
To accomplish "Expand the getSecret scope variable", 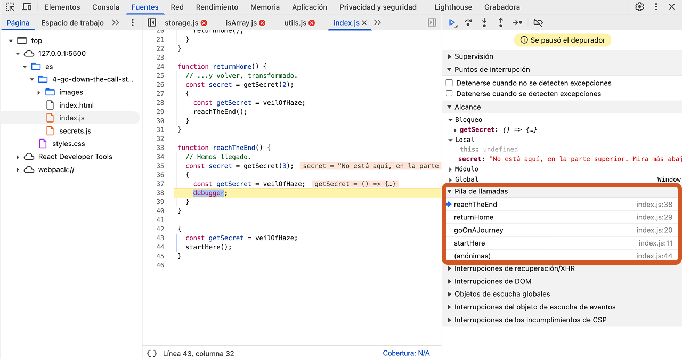I will click(455, 130).
